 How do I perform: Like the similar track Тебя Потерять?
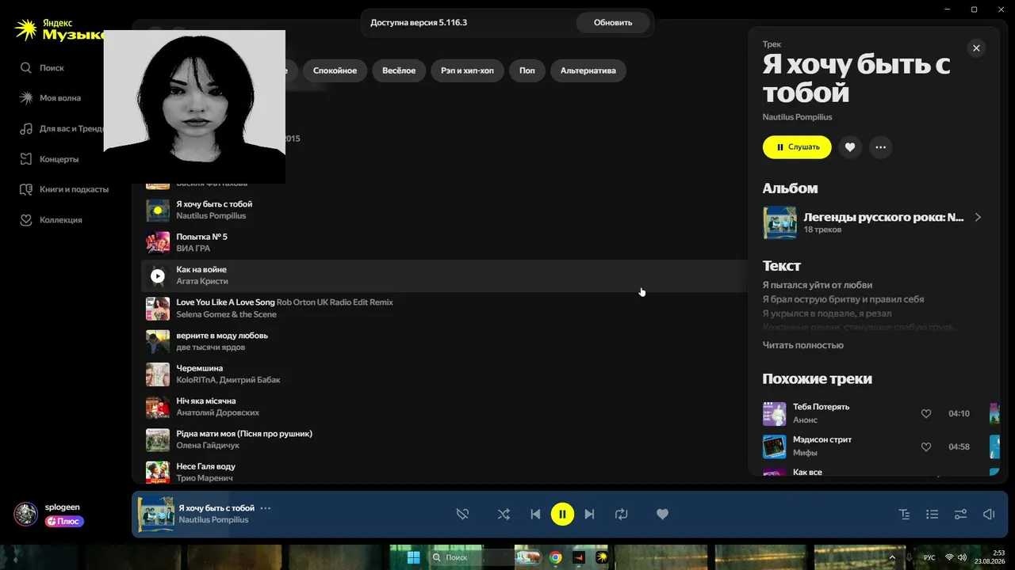coord(925,414)
